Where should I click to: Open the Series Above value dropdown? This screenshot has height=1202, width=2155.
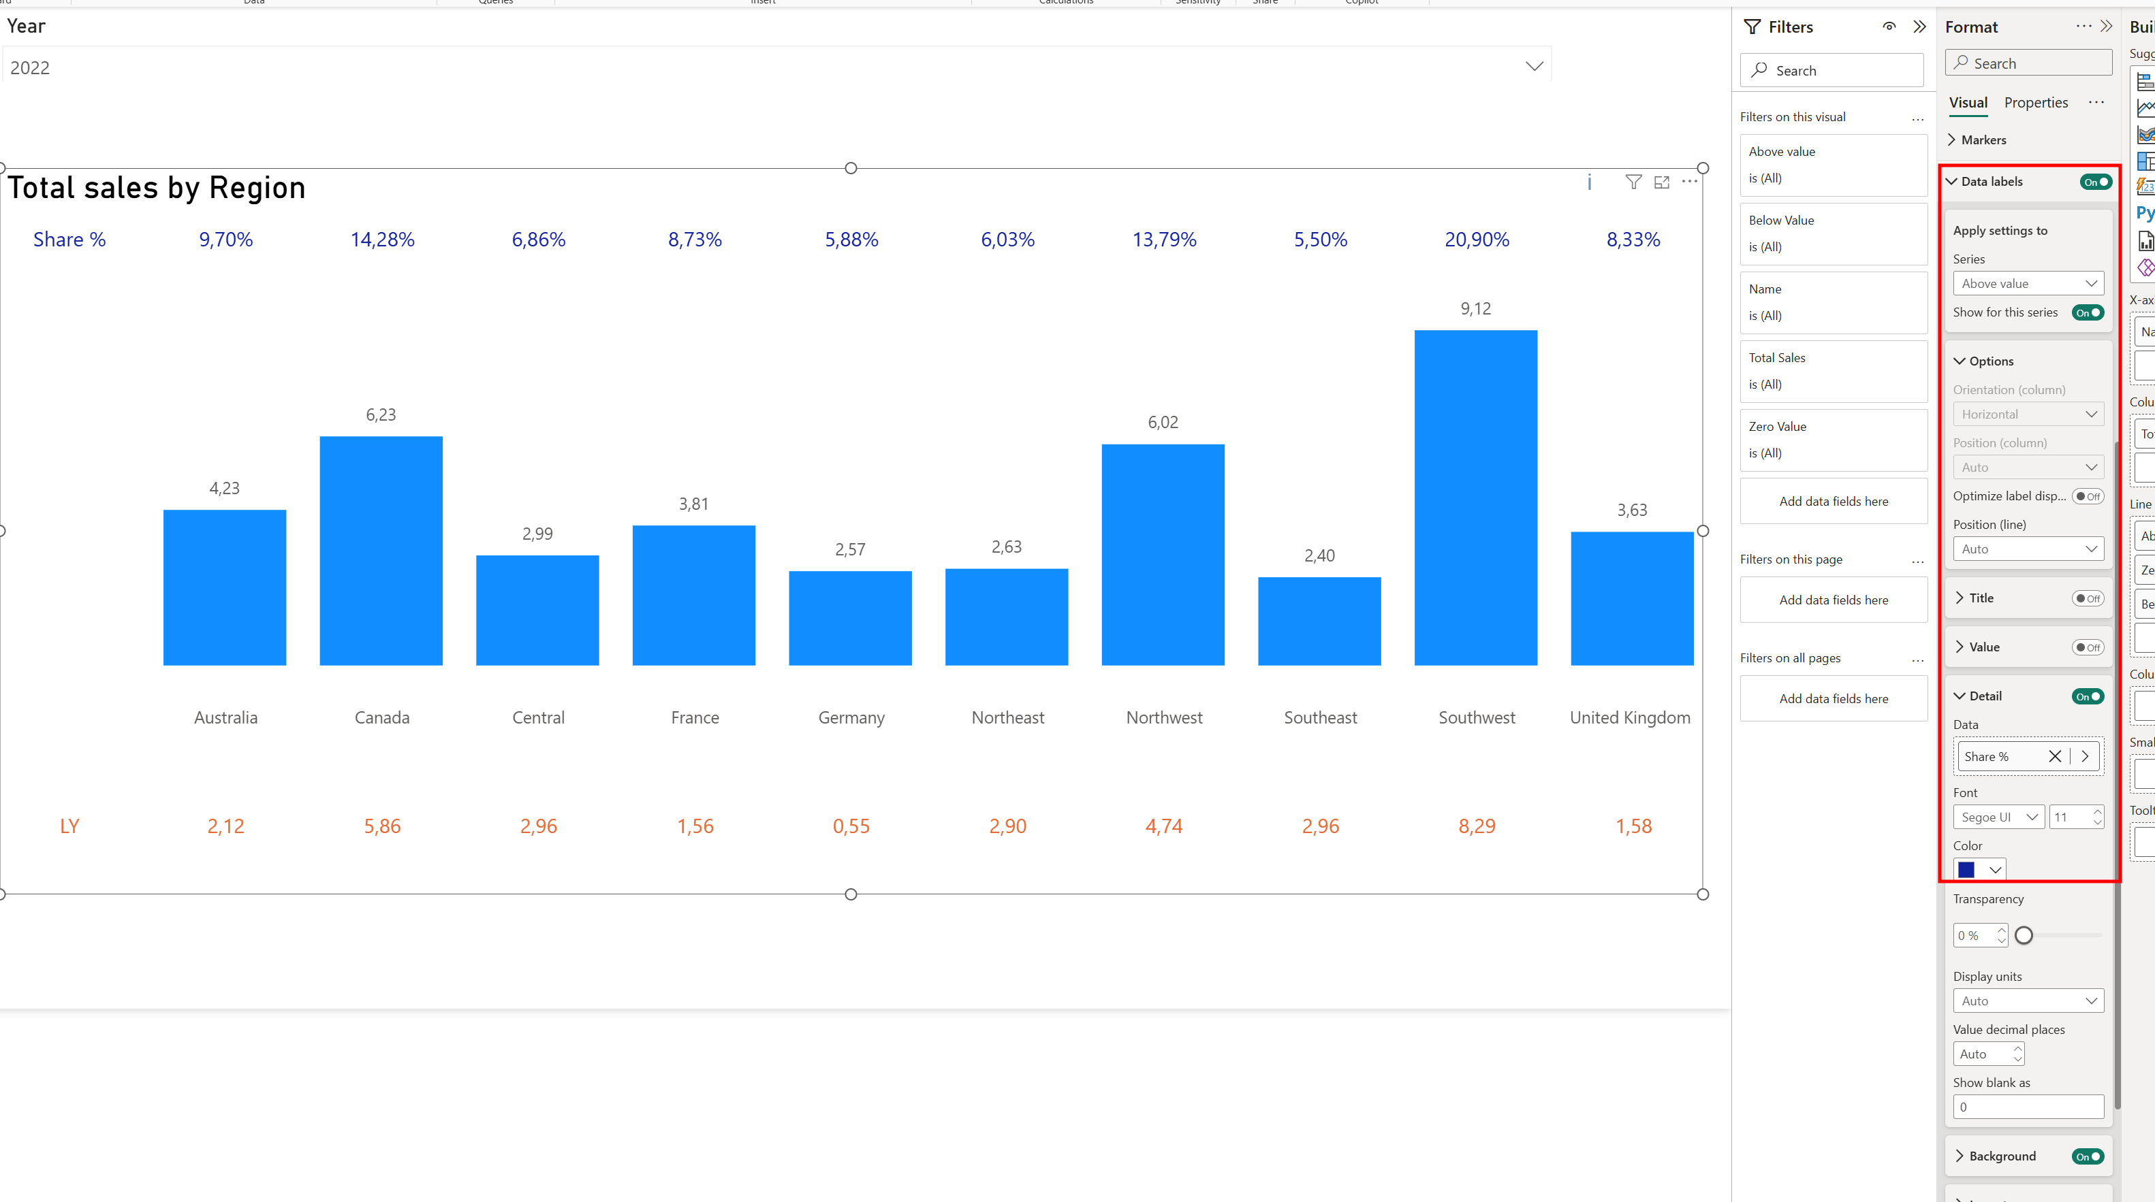(2028, 283)
